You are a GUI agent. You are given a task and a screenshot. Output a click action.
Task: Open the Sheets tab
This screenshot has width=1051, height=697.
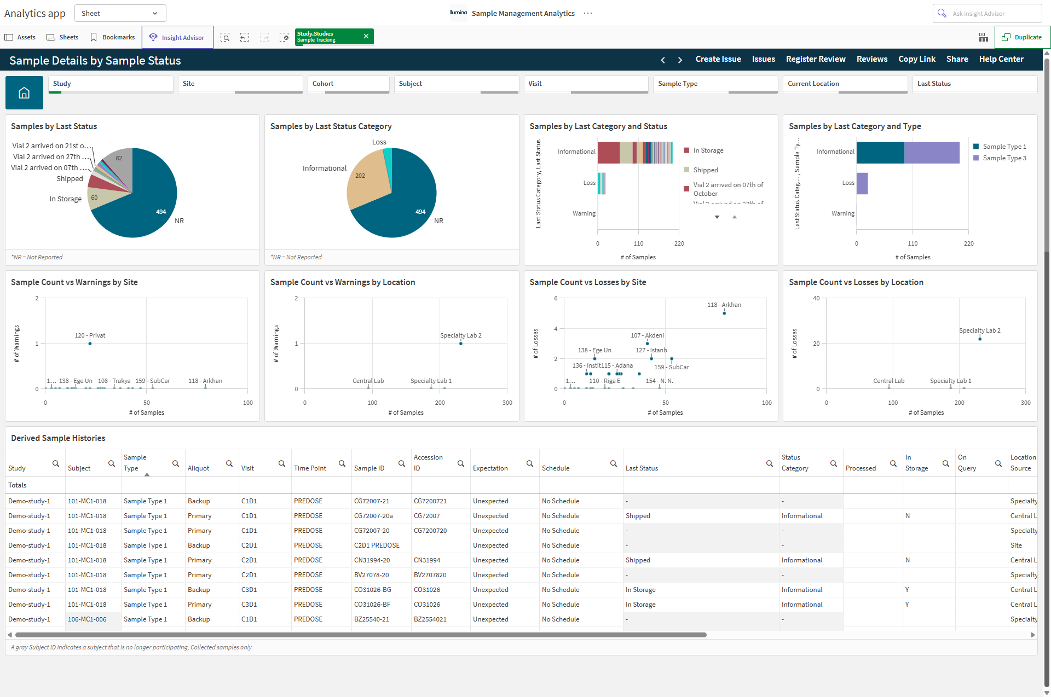pyautogui.click(x=62, y=37)
